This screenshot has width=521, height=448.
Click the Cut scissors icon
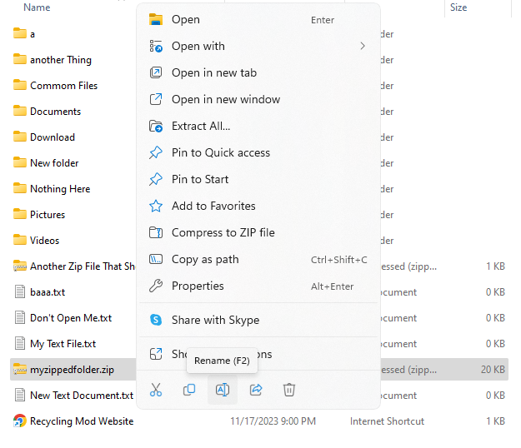click(x=156, y=390)
